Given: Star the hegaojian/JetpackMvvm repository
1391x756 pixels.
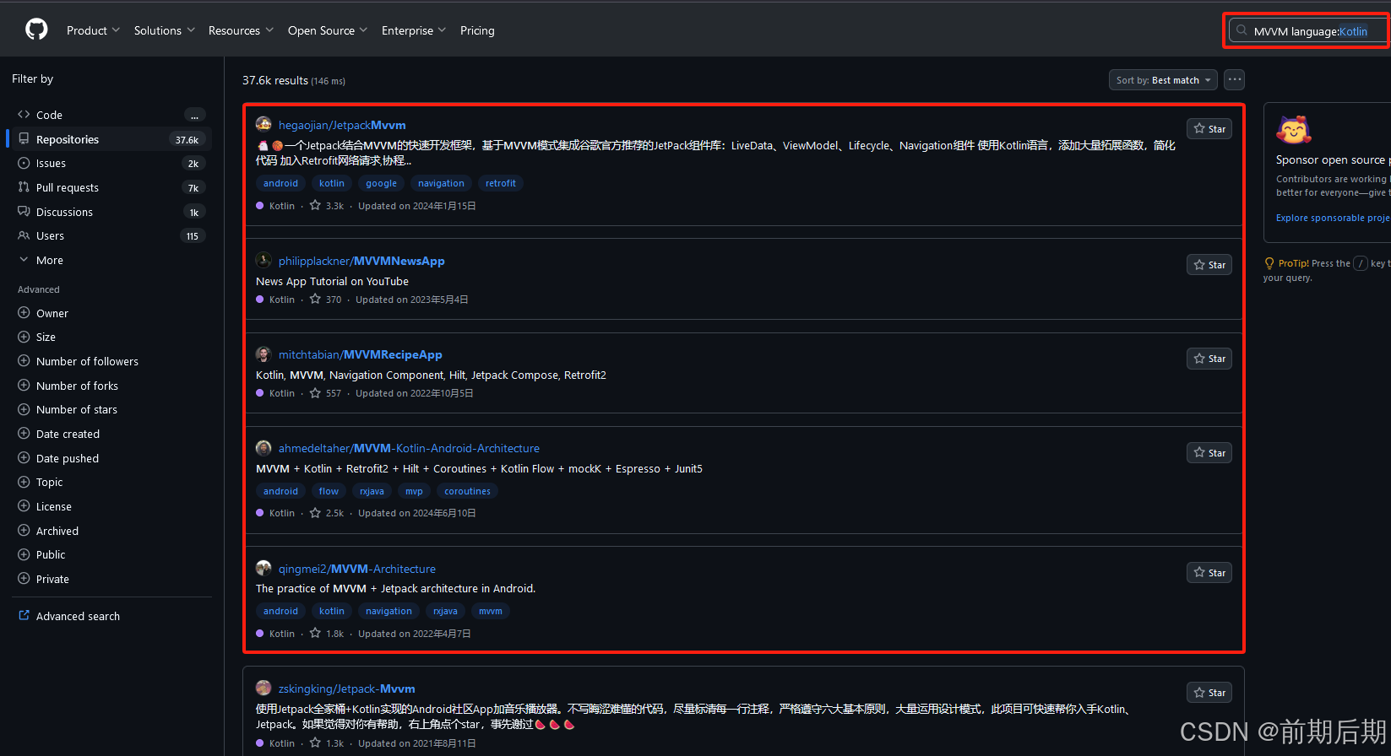Looking at the screenshot, I should click(1209, 129).
